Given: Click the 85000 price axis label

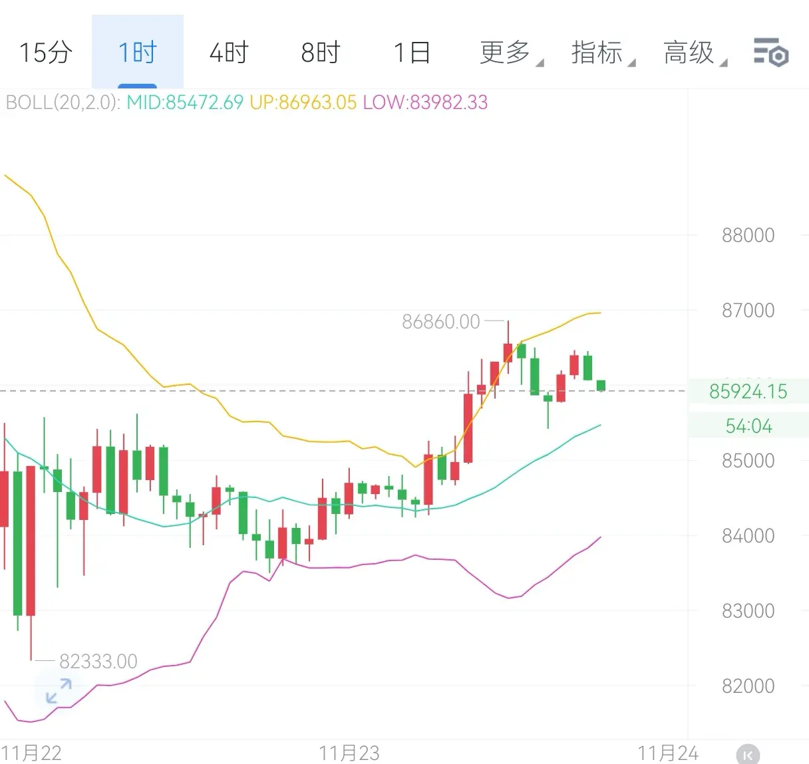Looking at the screenshot, I should pos(748,460).
